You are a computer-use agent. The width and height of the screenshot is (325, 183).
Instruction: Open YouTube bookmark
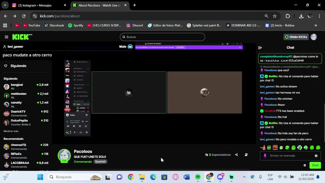point(31,25)
